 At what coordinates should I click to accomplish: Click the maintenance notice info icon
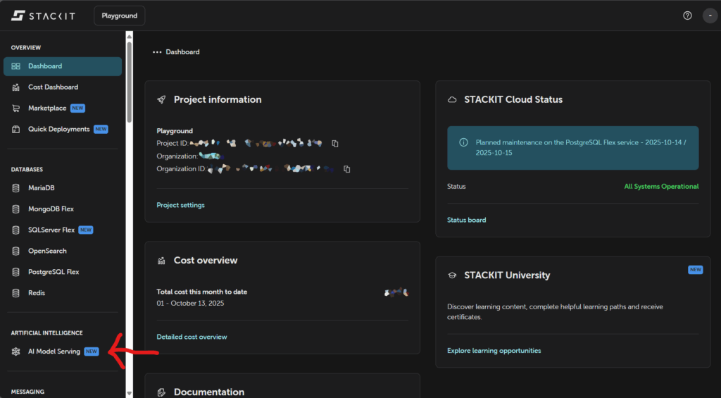[x=463, y=142]
